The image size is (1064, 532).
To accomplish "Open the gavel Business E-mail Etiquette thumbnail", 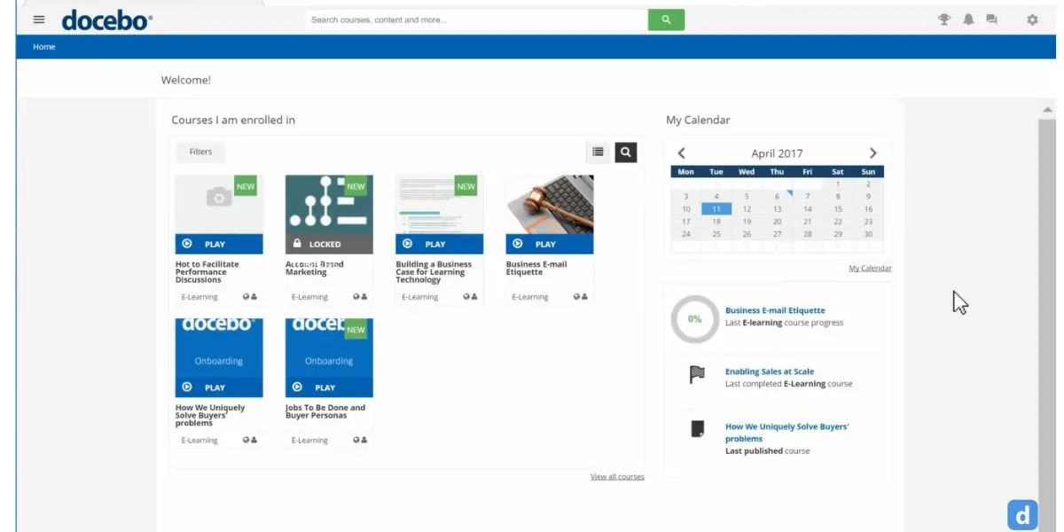I will pos(550,205).
